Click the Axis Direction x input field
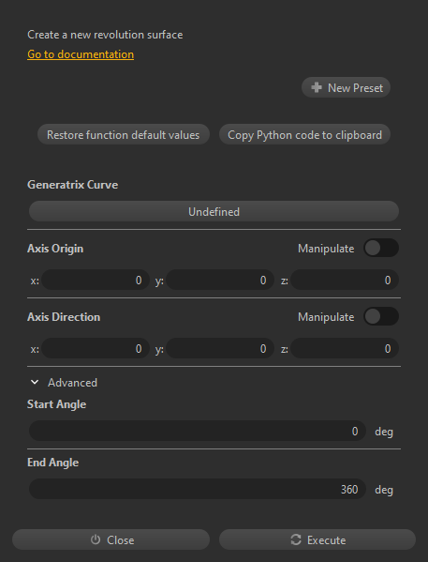 pyautogui.click(x=96, y=348)
